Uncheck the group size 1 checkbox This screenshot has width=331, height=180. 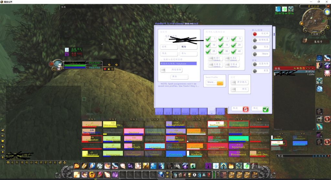208,39
